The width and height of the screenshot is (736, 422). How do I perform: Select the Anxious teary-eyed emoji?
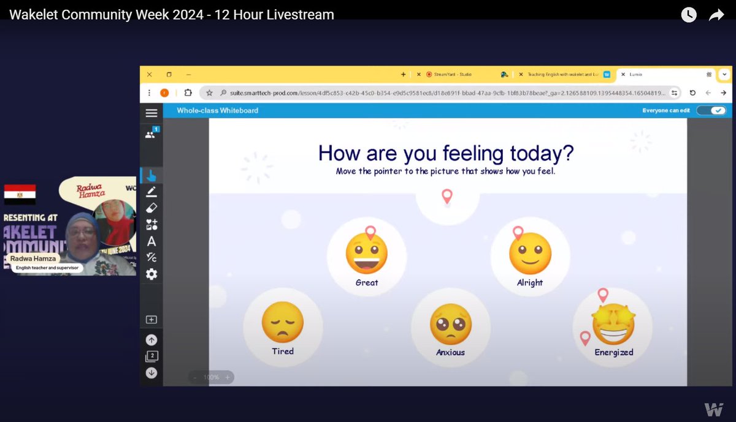tap(450, 325)
